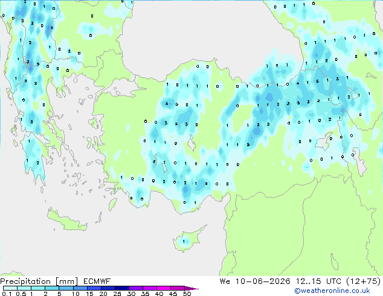Click the legend label '25'
383x296 pixels.
coord(117,294)
